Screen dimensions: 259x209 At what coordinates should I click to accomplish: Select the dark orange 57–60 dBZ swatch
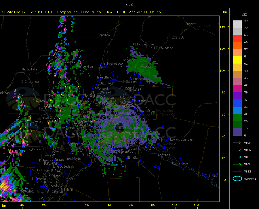[x=237, y=46]
